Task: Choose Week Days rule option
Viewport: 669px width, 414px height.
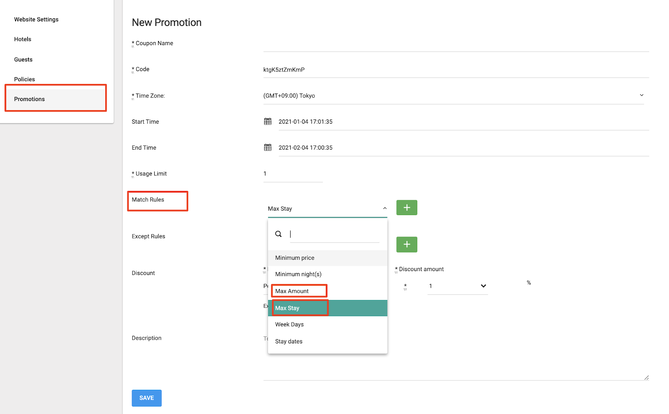Action: pyautogui.click(x=289, y=325)
